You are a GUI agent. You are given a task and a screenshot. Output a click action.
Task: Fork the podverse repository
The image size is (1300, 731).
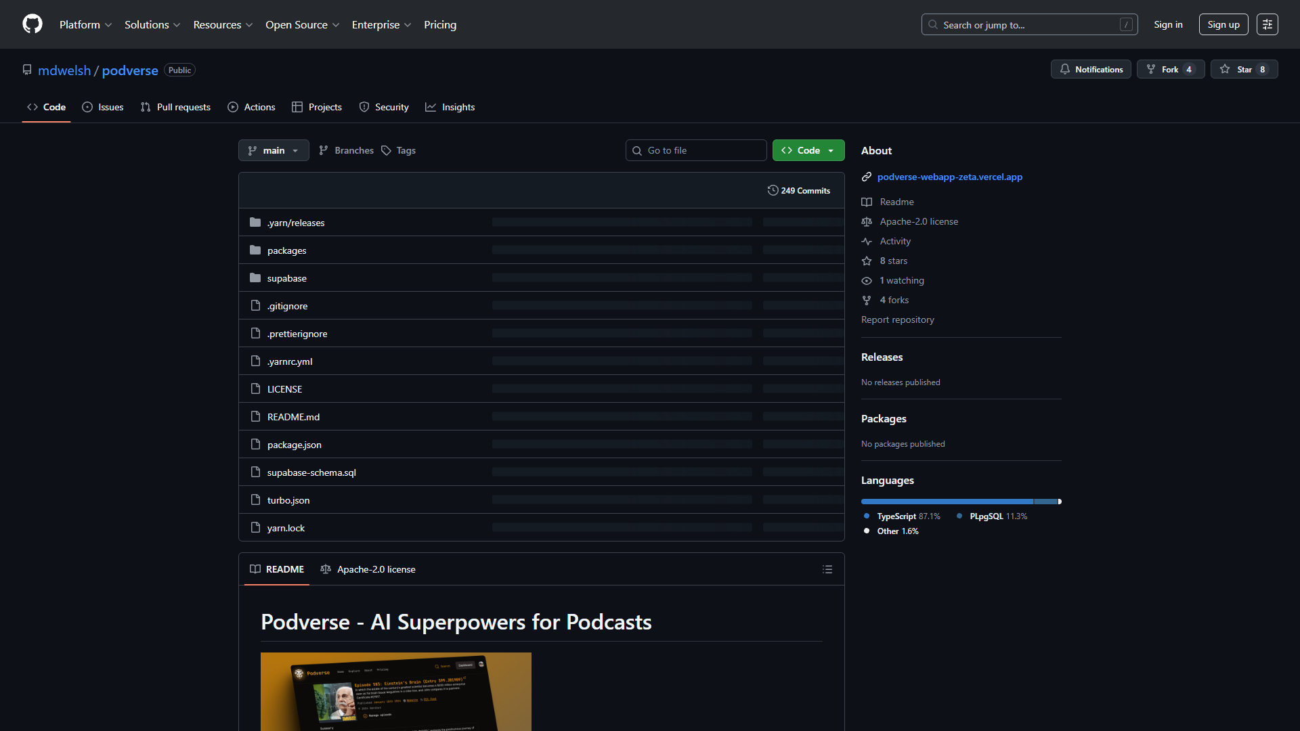pyautogui.click(x=1171, y=69)
